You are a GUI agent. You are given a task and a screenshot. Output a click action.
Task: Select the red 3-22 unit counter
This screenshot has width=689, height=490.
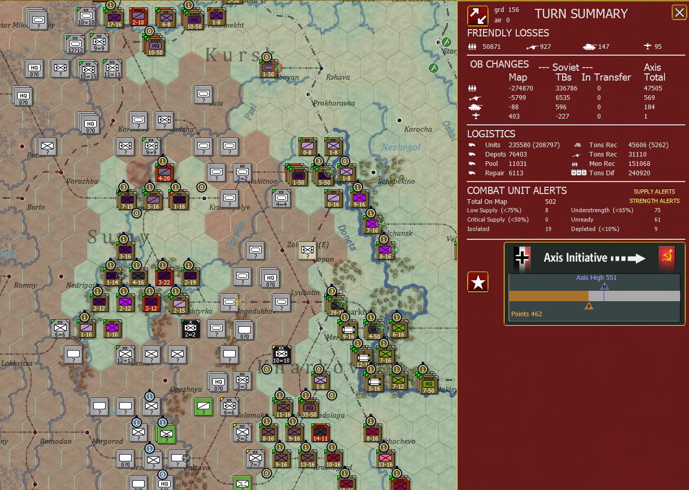click(x=164, y=277)
